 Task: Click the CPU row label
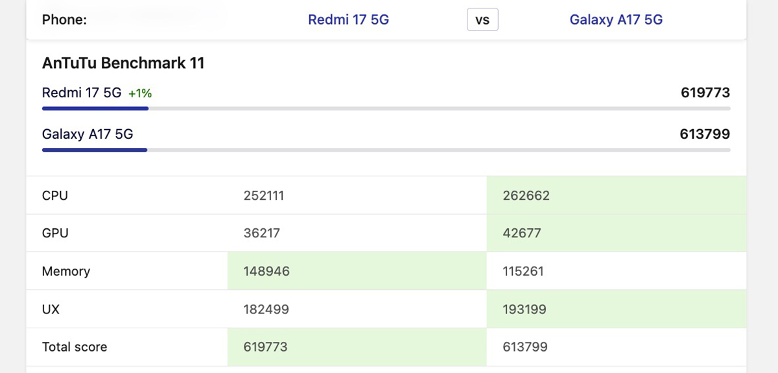(x=54, y=195)
